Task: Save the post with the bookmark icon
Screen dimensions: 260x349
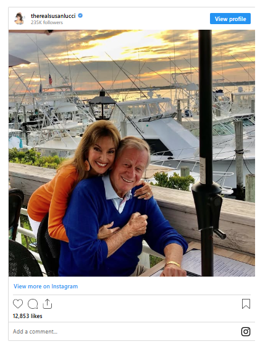Action: (x=246, y=304)
